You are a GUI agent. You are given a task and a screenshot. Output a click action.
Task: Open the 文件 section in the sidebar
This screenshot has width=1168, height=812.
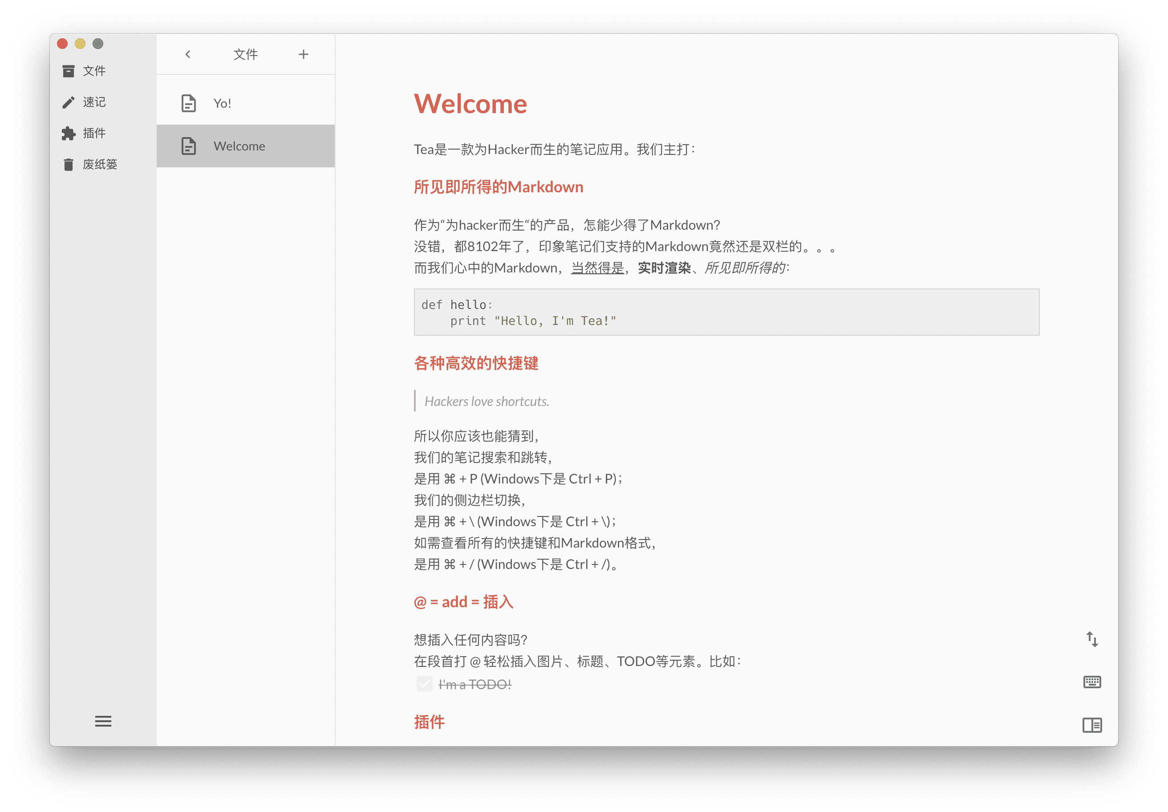(x=94, y=71)
